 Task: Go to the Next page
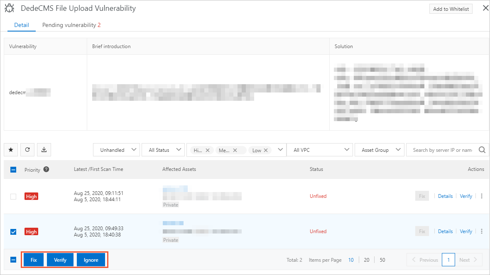pos(468,260)
